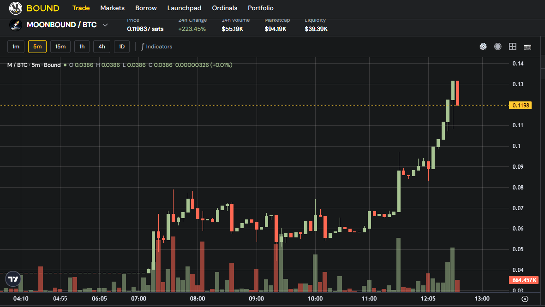Go to the Markets tab

(112, 8)
